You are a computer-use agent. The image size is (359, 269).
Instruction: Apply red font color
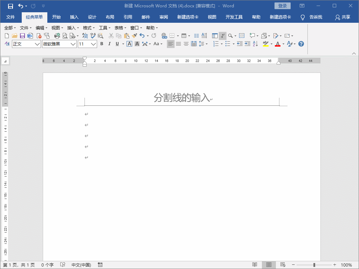click(278, 44)
